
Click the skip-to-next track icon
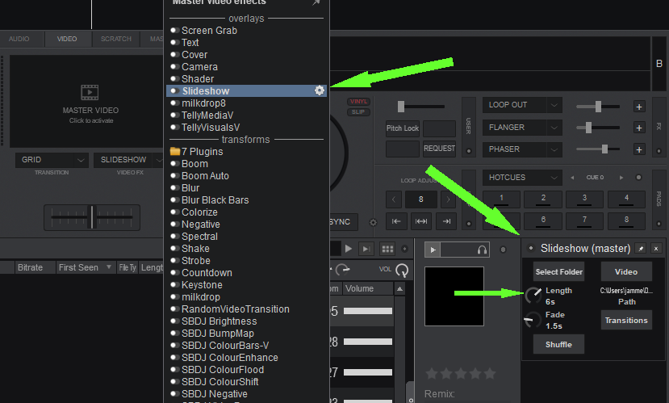(366, 249)
